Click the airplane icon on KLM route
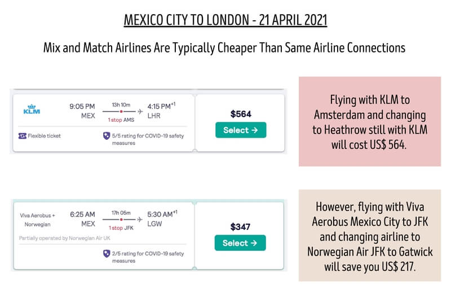Image resolution: width=451 pixels, height=301 pixels. coord(140,111)
